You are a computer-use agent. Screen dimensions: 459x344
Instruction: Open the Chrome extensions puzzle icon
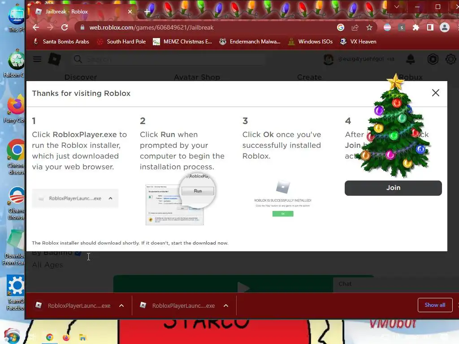click(x=416, y=27)
